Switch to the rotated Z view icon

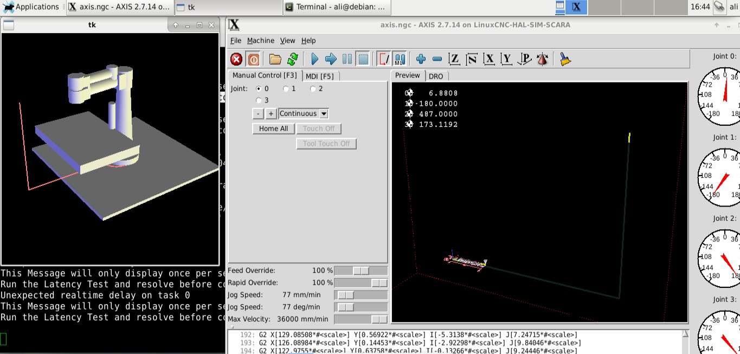coord(472,59)
